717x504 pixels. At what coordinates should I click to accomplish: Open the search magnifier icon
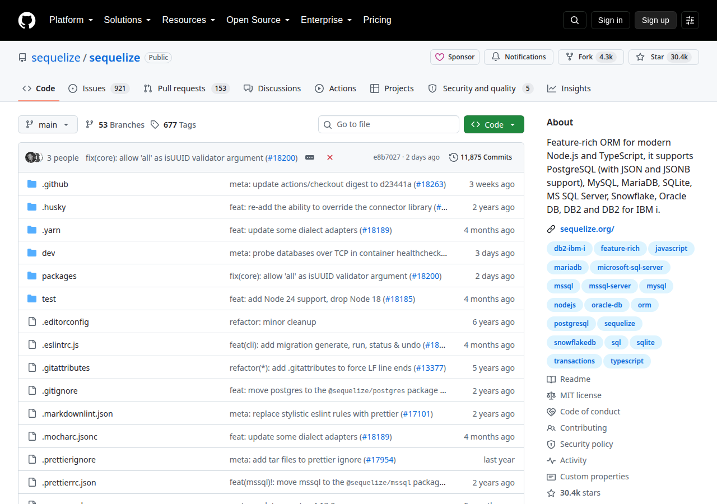(575, 20)
